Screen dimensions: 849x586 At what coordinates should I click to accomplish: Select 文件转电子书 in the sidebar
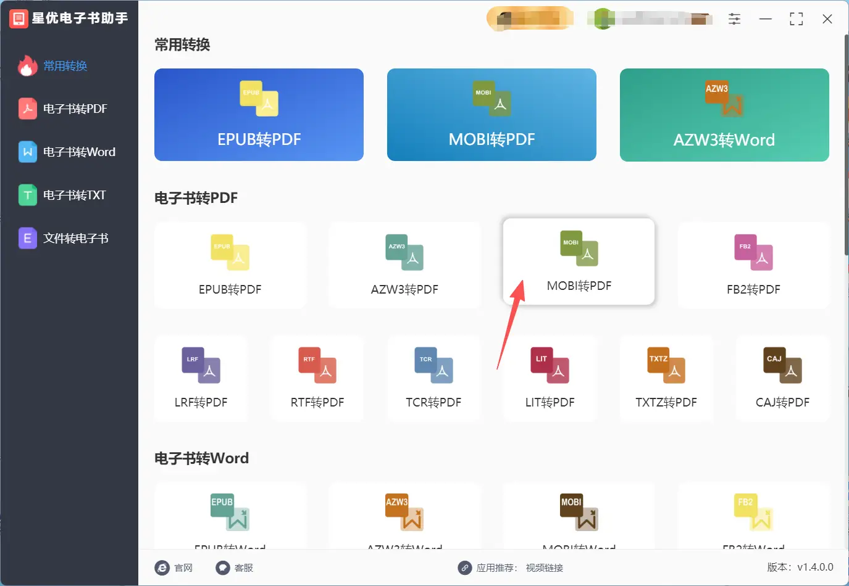tap(27, 238)
